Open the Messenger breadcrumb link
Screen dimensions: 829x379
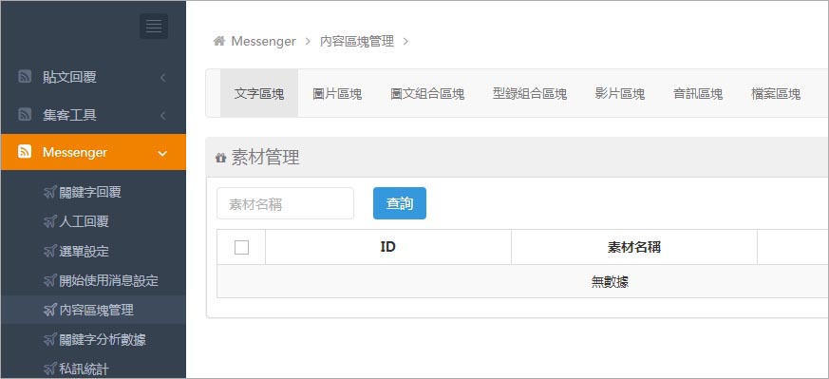(x=263, y=41)
